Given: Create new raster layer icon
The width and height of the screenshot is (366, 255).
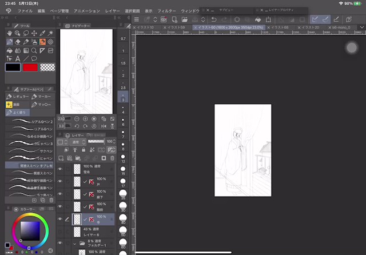Looking at the screenshot, I should (61, 158).
